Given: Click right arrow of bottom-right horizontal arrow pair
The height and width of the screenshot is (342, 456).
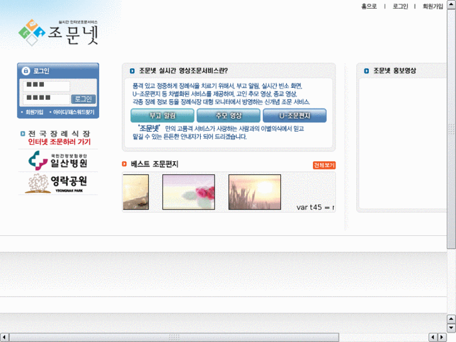Looking at the screenshot, I should [442, 337].
